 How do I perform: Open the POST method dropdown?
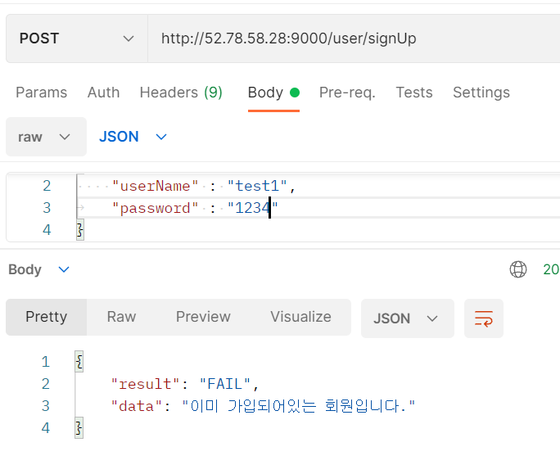click(x=77, y=38)
